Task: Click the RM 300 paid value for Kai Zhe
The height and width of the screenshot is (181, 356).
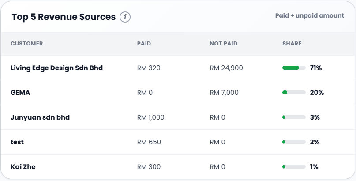Action: (x=149, y=167)
